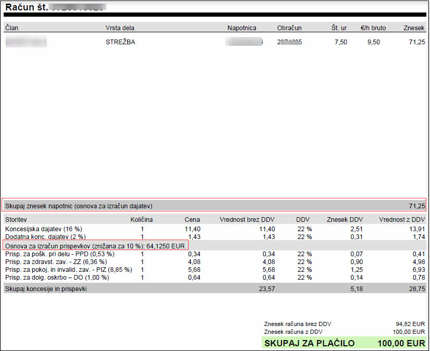Select Cena 11,40 for Koncesijska dajatev
Viewport: 430px width, 351px height.
tap(192, 229)
